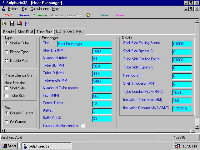The image size is (200, 150).
Task: Click vertical scrollbar down arrow
Action: (x=197, y=127)
